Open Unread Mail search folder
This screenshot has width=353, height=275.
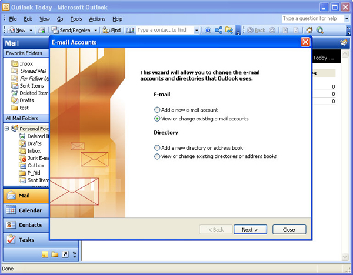coord(29,71)
